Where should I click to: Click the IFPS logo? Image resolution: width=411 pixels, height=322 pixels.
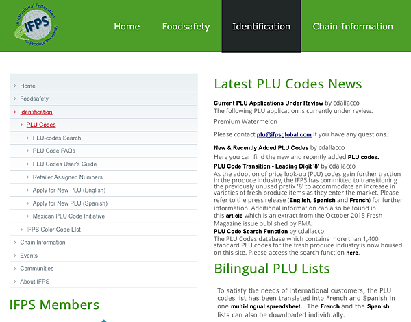pos(36,25)
